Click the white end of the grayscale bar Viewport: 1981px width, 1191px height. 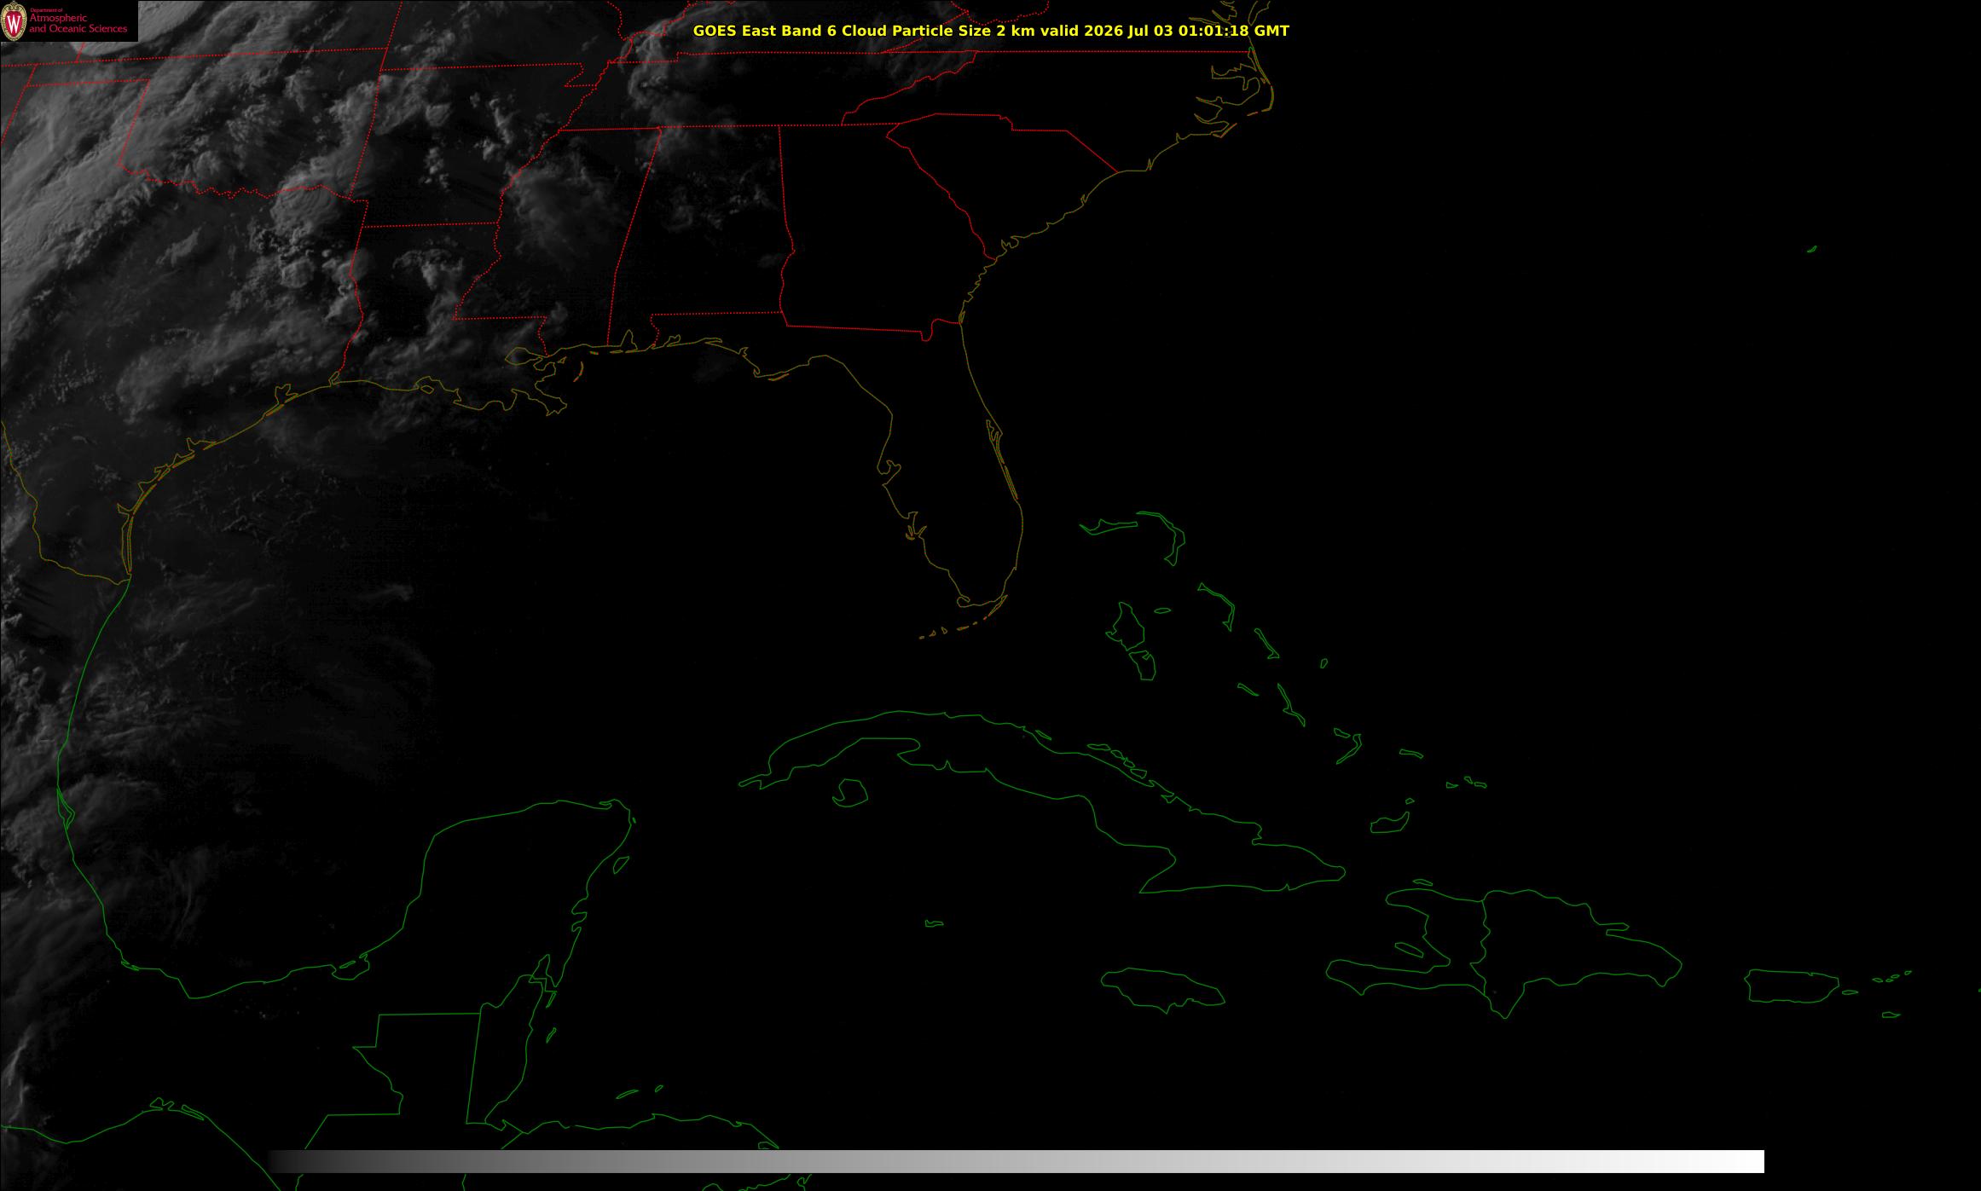pos(1740,1161)
